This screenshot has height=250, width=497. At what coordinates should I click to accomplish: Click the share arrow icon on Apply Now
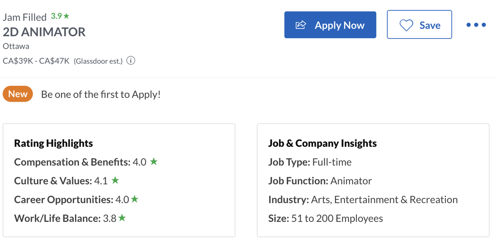tap(301, 25)
